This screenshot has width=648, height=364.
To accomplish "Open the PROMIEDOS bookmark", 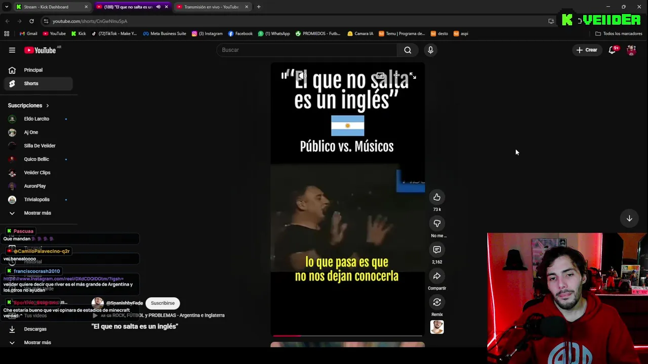I will [x=318, y=33].
